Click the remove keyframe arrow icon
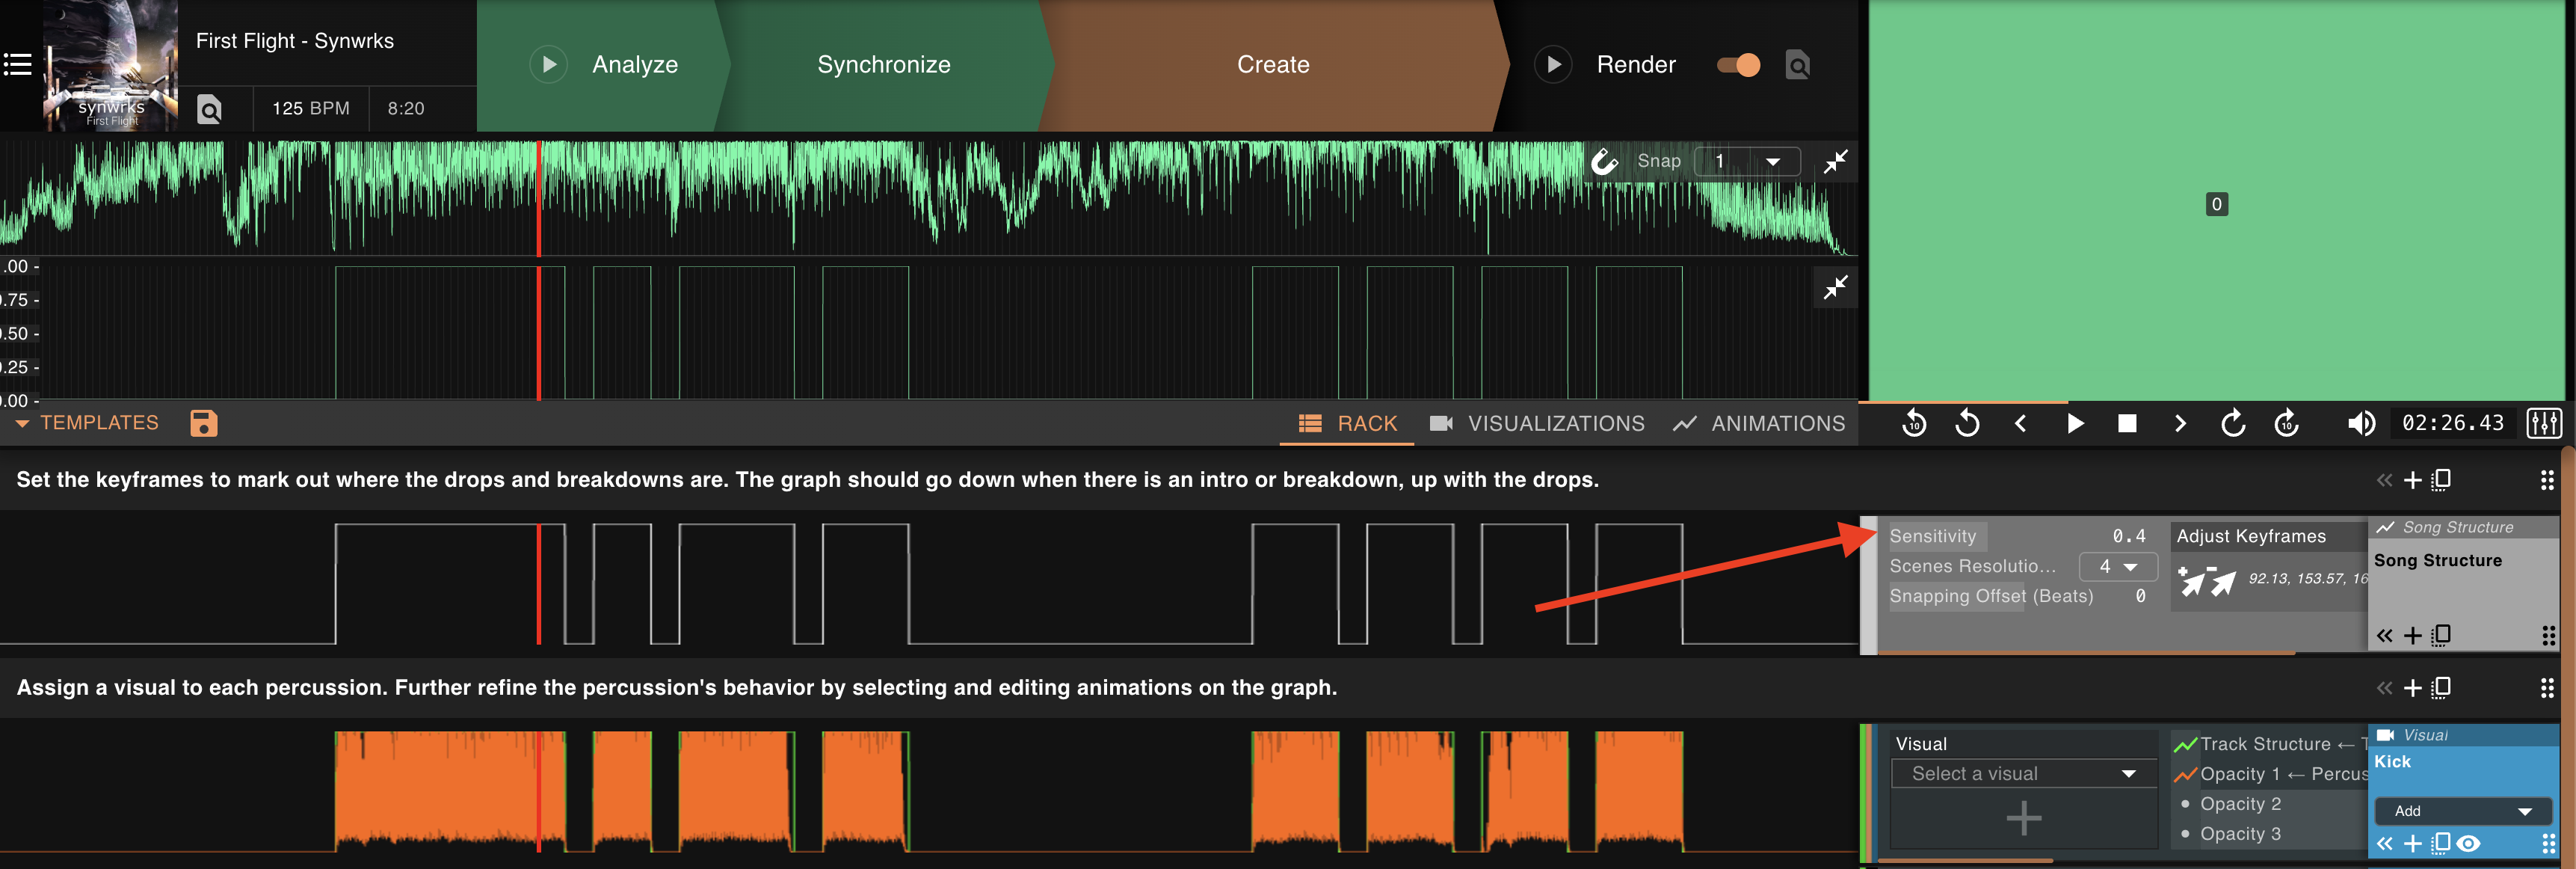 point(2223,582)
